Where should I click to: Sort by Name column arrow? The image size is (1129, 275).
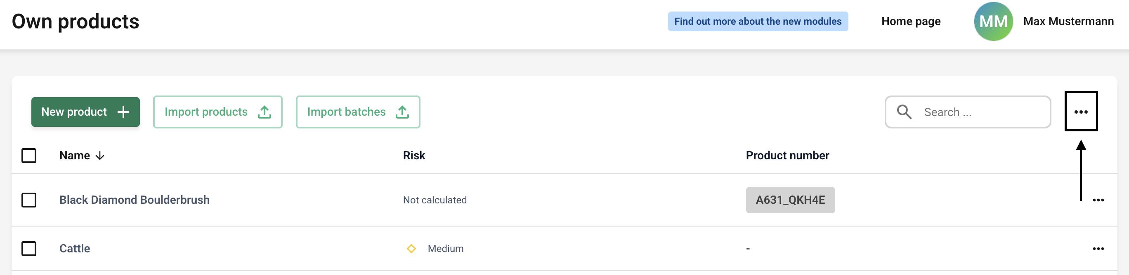click(x=100, y=156)
